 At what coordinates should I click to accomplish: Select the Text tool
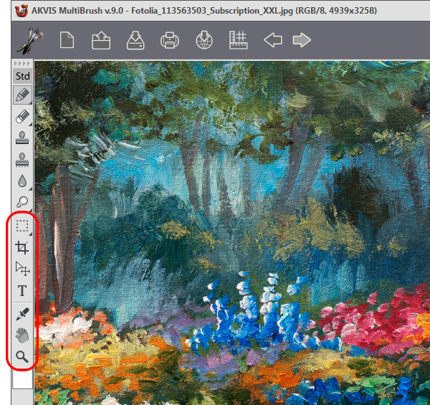tap(22, 290)
